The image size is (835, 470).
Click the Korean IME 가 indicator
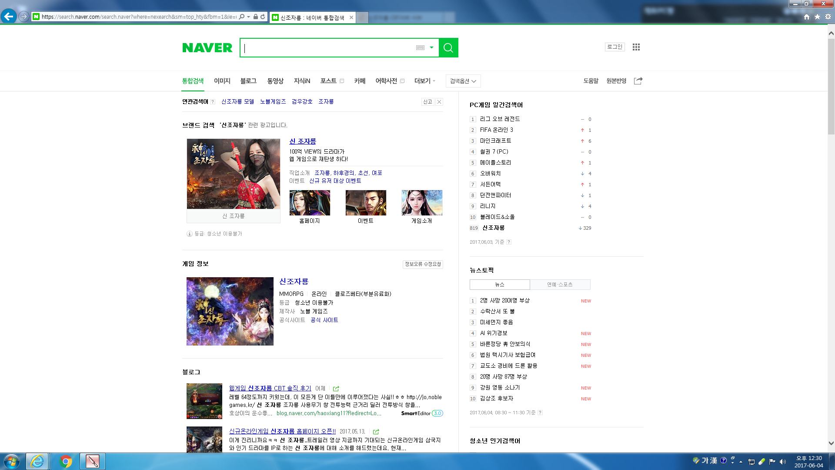(705, 460)
